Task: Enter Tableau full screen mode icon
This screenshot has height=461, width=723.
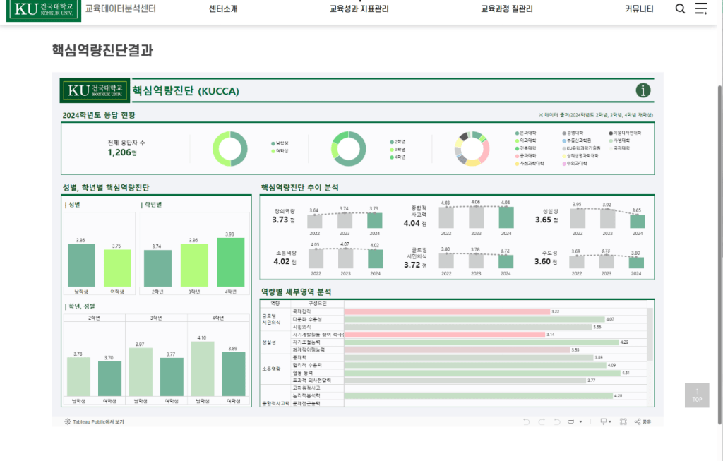Action: (x=623, y=421)
